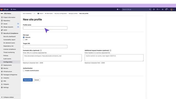Click the Issues count badge in sidebar
This screenshot has height=99, width=176.
tap(18, 24)
